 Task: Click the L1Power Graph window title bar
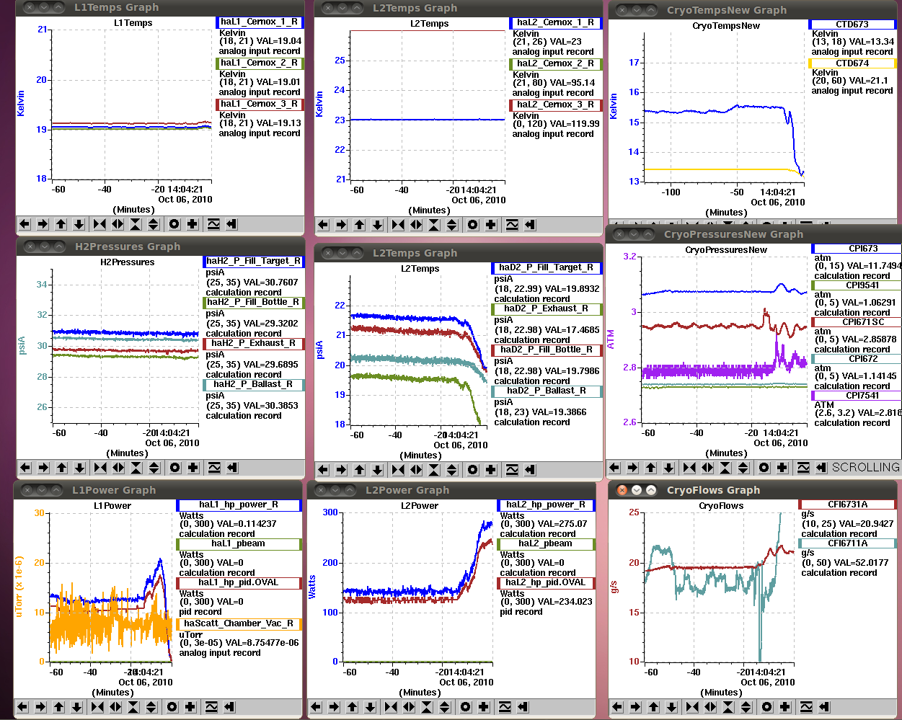pyautogui.click(x=158, y=490)
